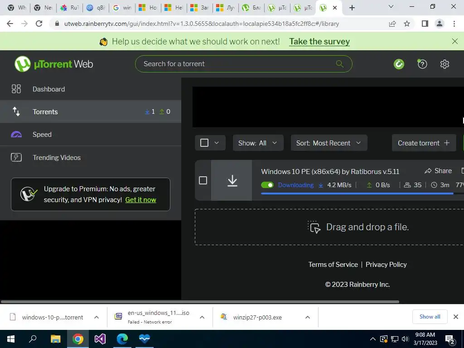
Task: Bookmark this page with star icon
Action: click(x=407, y=24)
